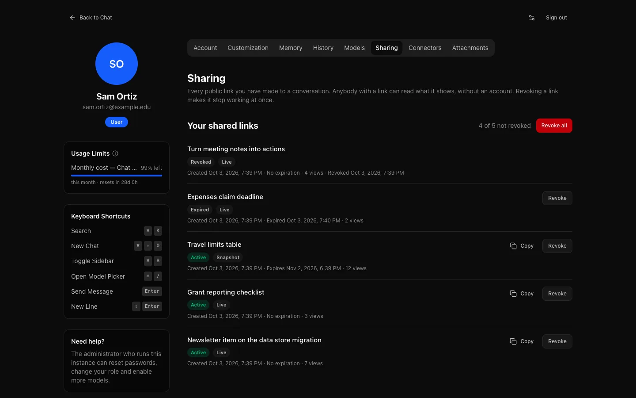Go to the Attachments tab
Viewport: 636px width, 398px height.
(x=470, y=48)
